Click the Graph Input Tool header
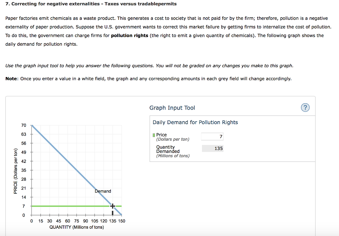Image resolution: width=339 pixels, height=236 pixels. (x=172, y=108)
